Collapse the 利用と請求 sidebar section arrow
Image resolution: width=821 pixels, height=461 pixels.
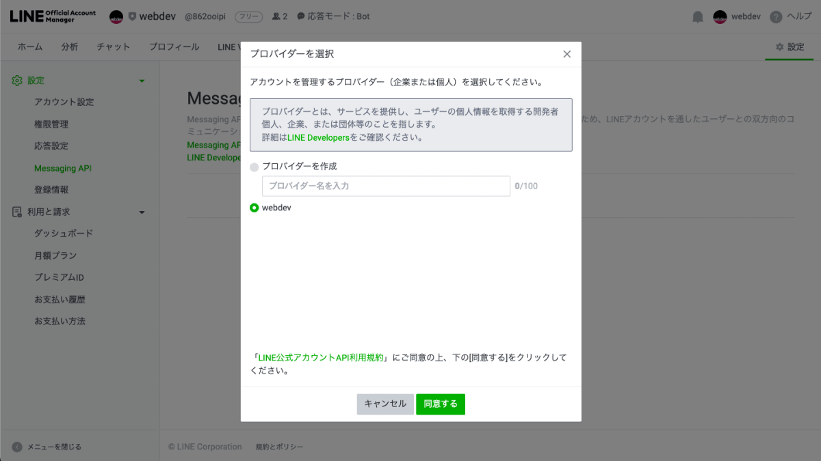[142, 213]
